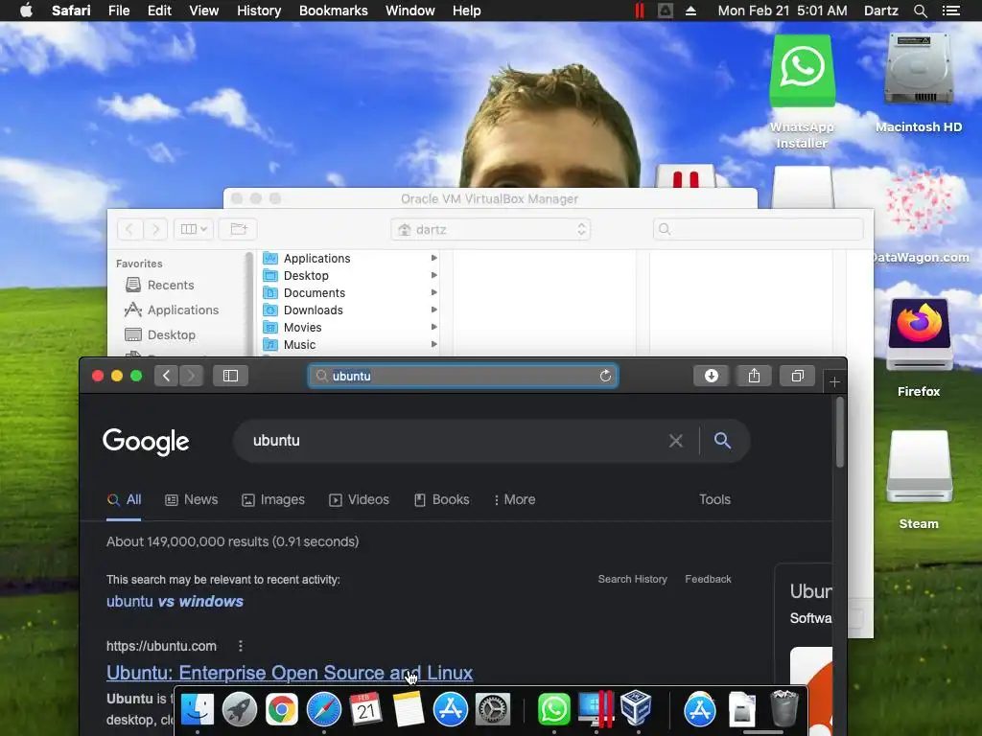Click Safari page vertical scrollbar

840,432
